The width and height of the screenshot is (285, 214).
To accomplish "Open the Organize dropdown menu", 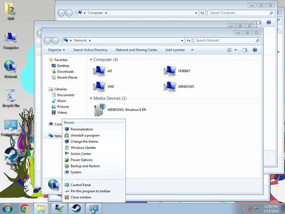I will (x=56, y=50).
